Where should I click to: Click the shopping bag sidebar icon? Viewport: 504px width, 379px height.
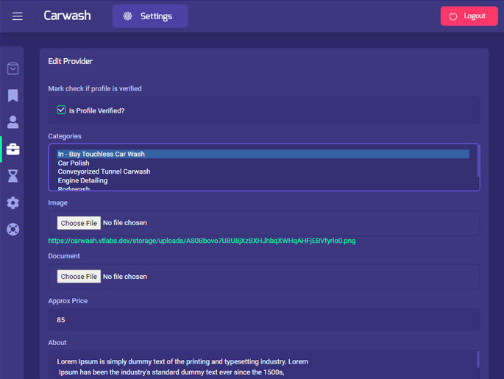click(x=13, y=68)
